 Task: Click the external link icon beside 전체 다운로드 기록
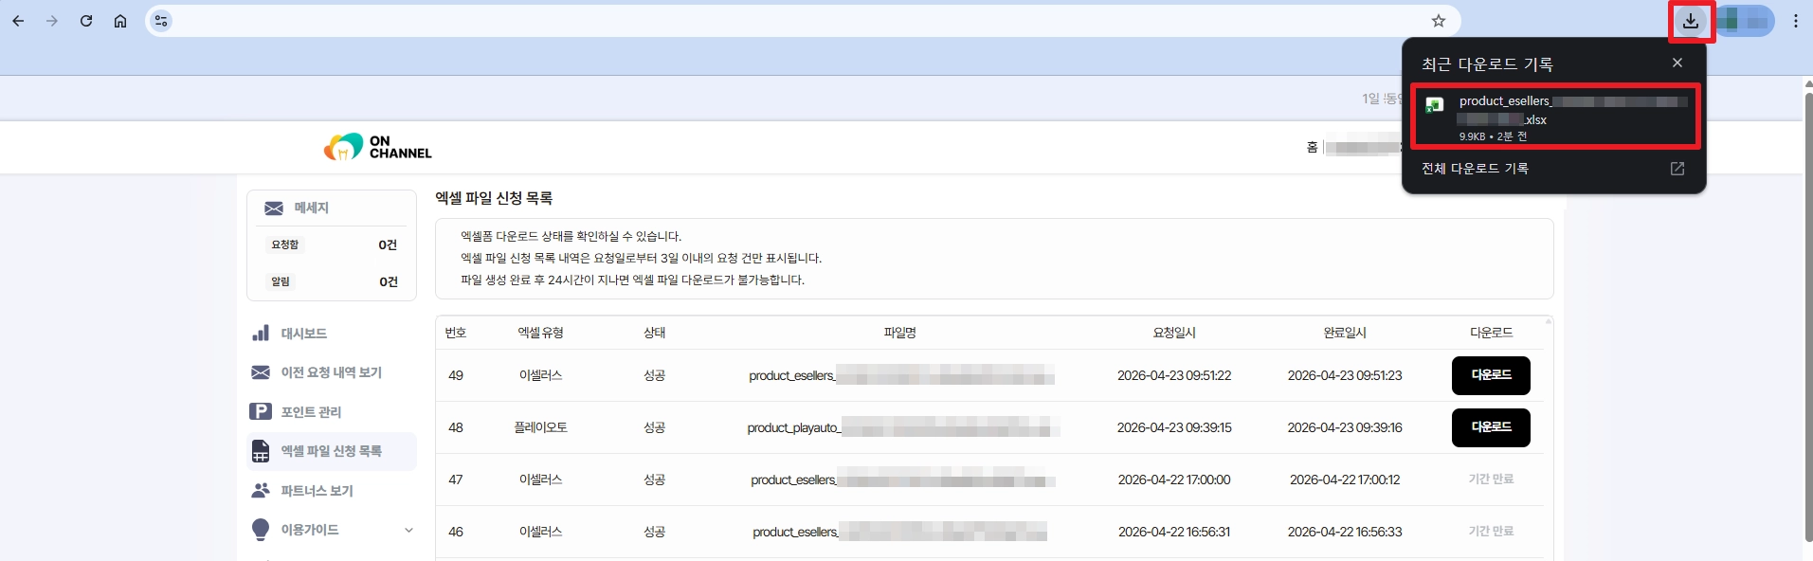tap(1677, 169)
